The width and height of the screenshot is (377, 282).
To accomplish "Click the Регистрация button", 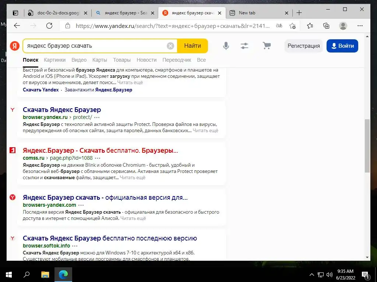I will tap(304, 46).
